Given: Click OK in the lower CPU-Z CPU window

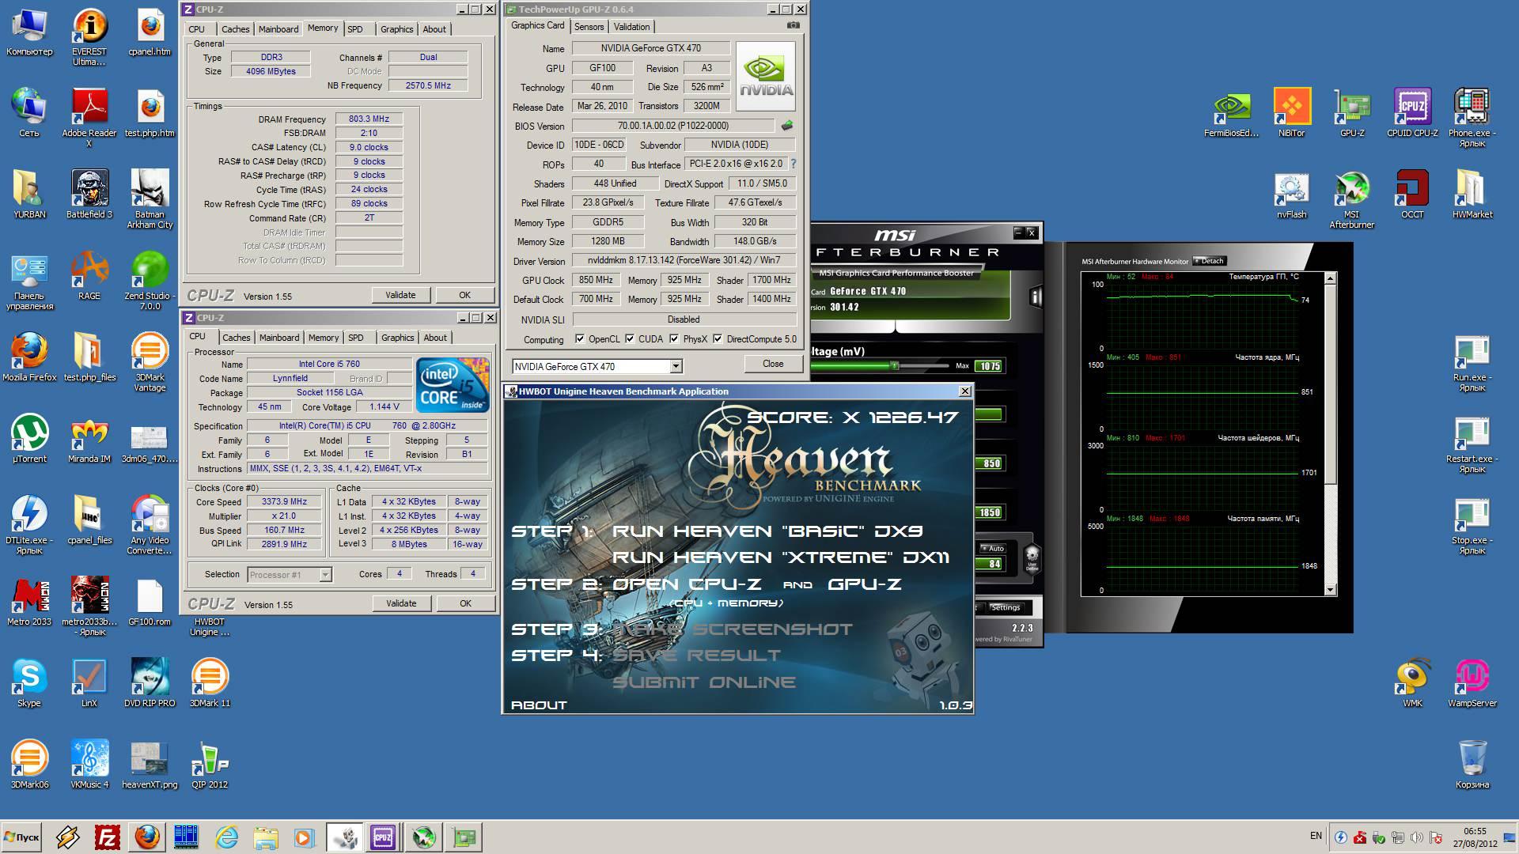Looking at the screenshot, I should [465, 603].
